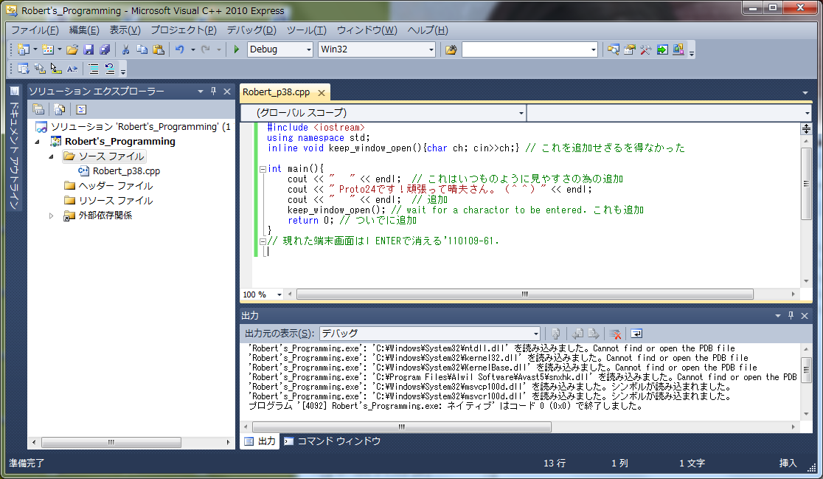Click the Open File folder icon
The image size is (823, 479).
click(x=72, y=49)
